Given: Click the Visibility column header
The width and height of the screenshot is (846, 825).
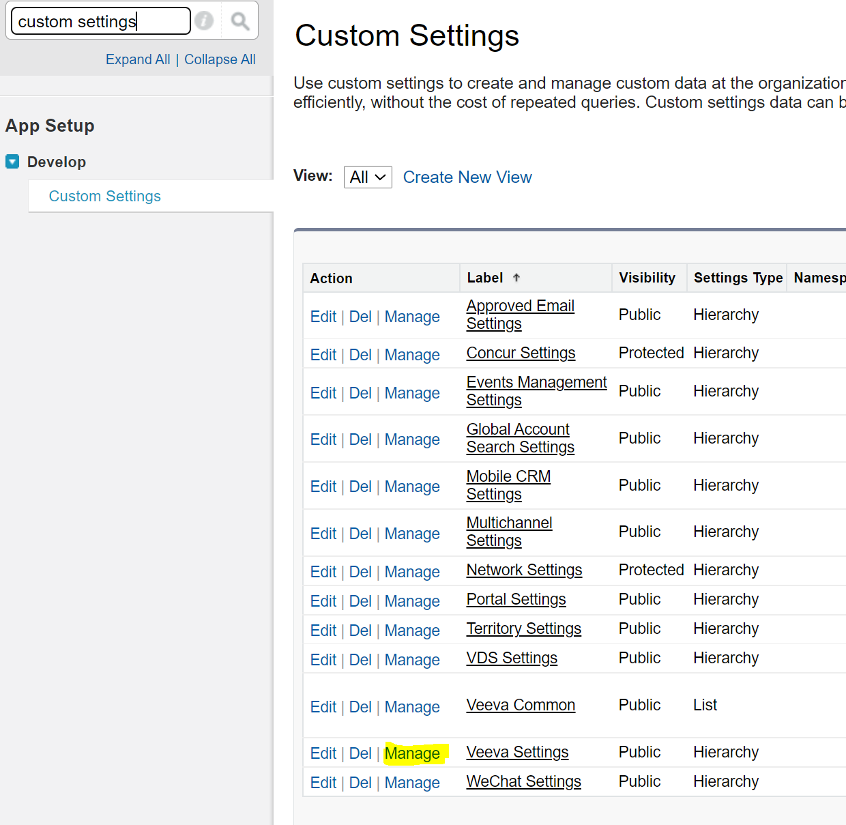Looking at the screenshot, I should pos(647,278).
